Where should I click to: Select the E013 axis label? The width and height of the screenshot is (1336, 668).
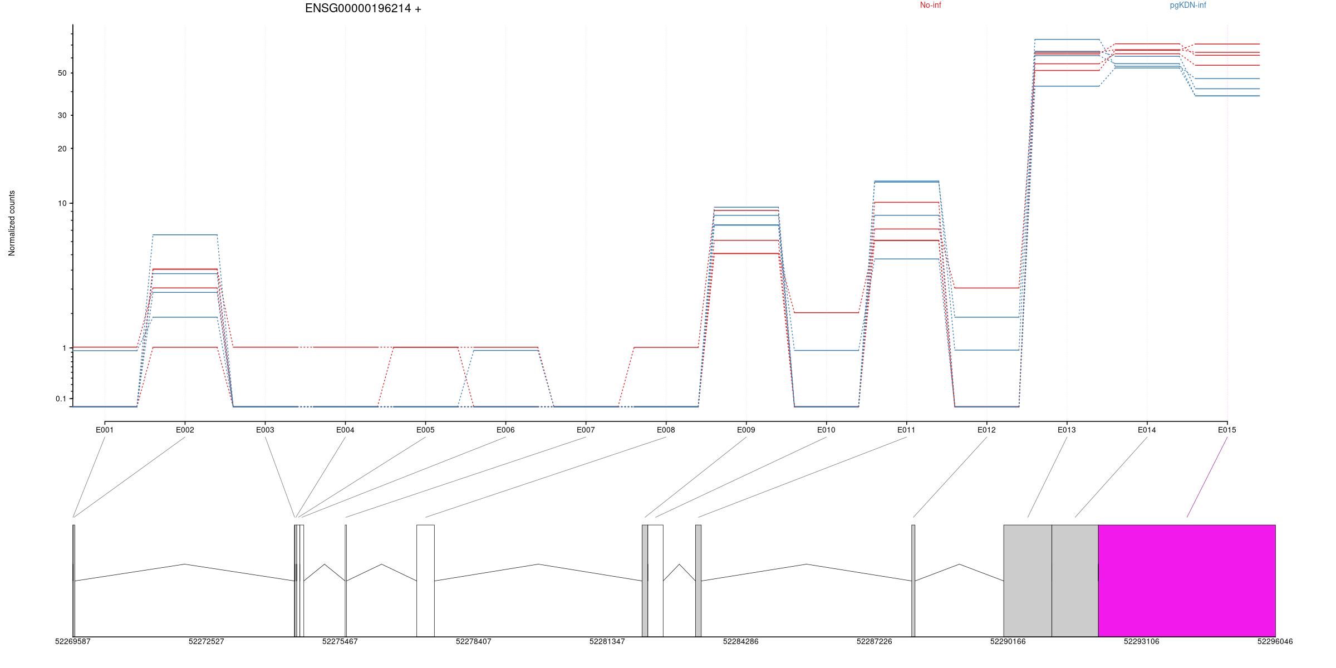tap(1067, 430)
